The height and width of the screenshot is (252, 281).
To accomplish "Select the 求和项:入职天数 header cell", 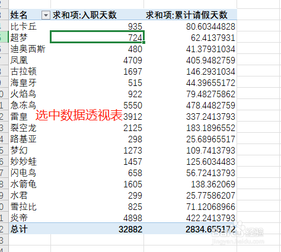I will click(x=97, y=14).
